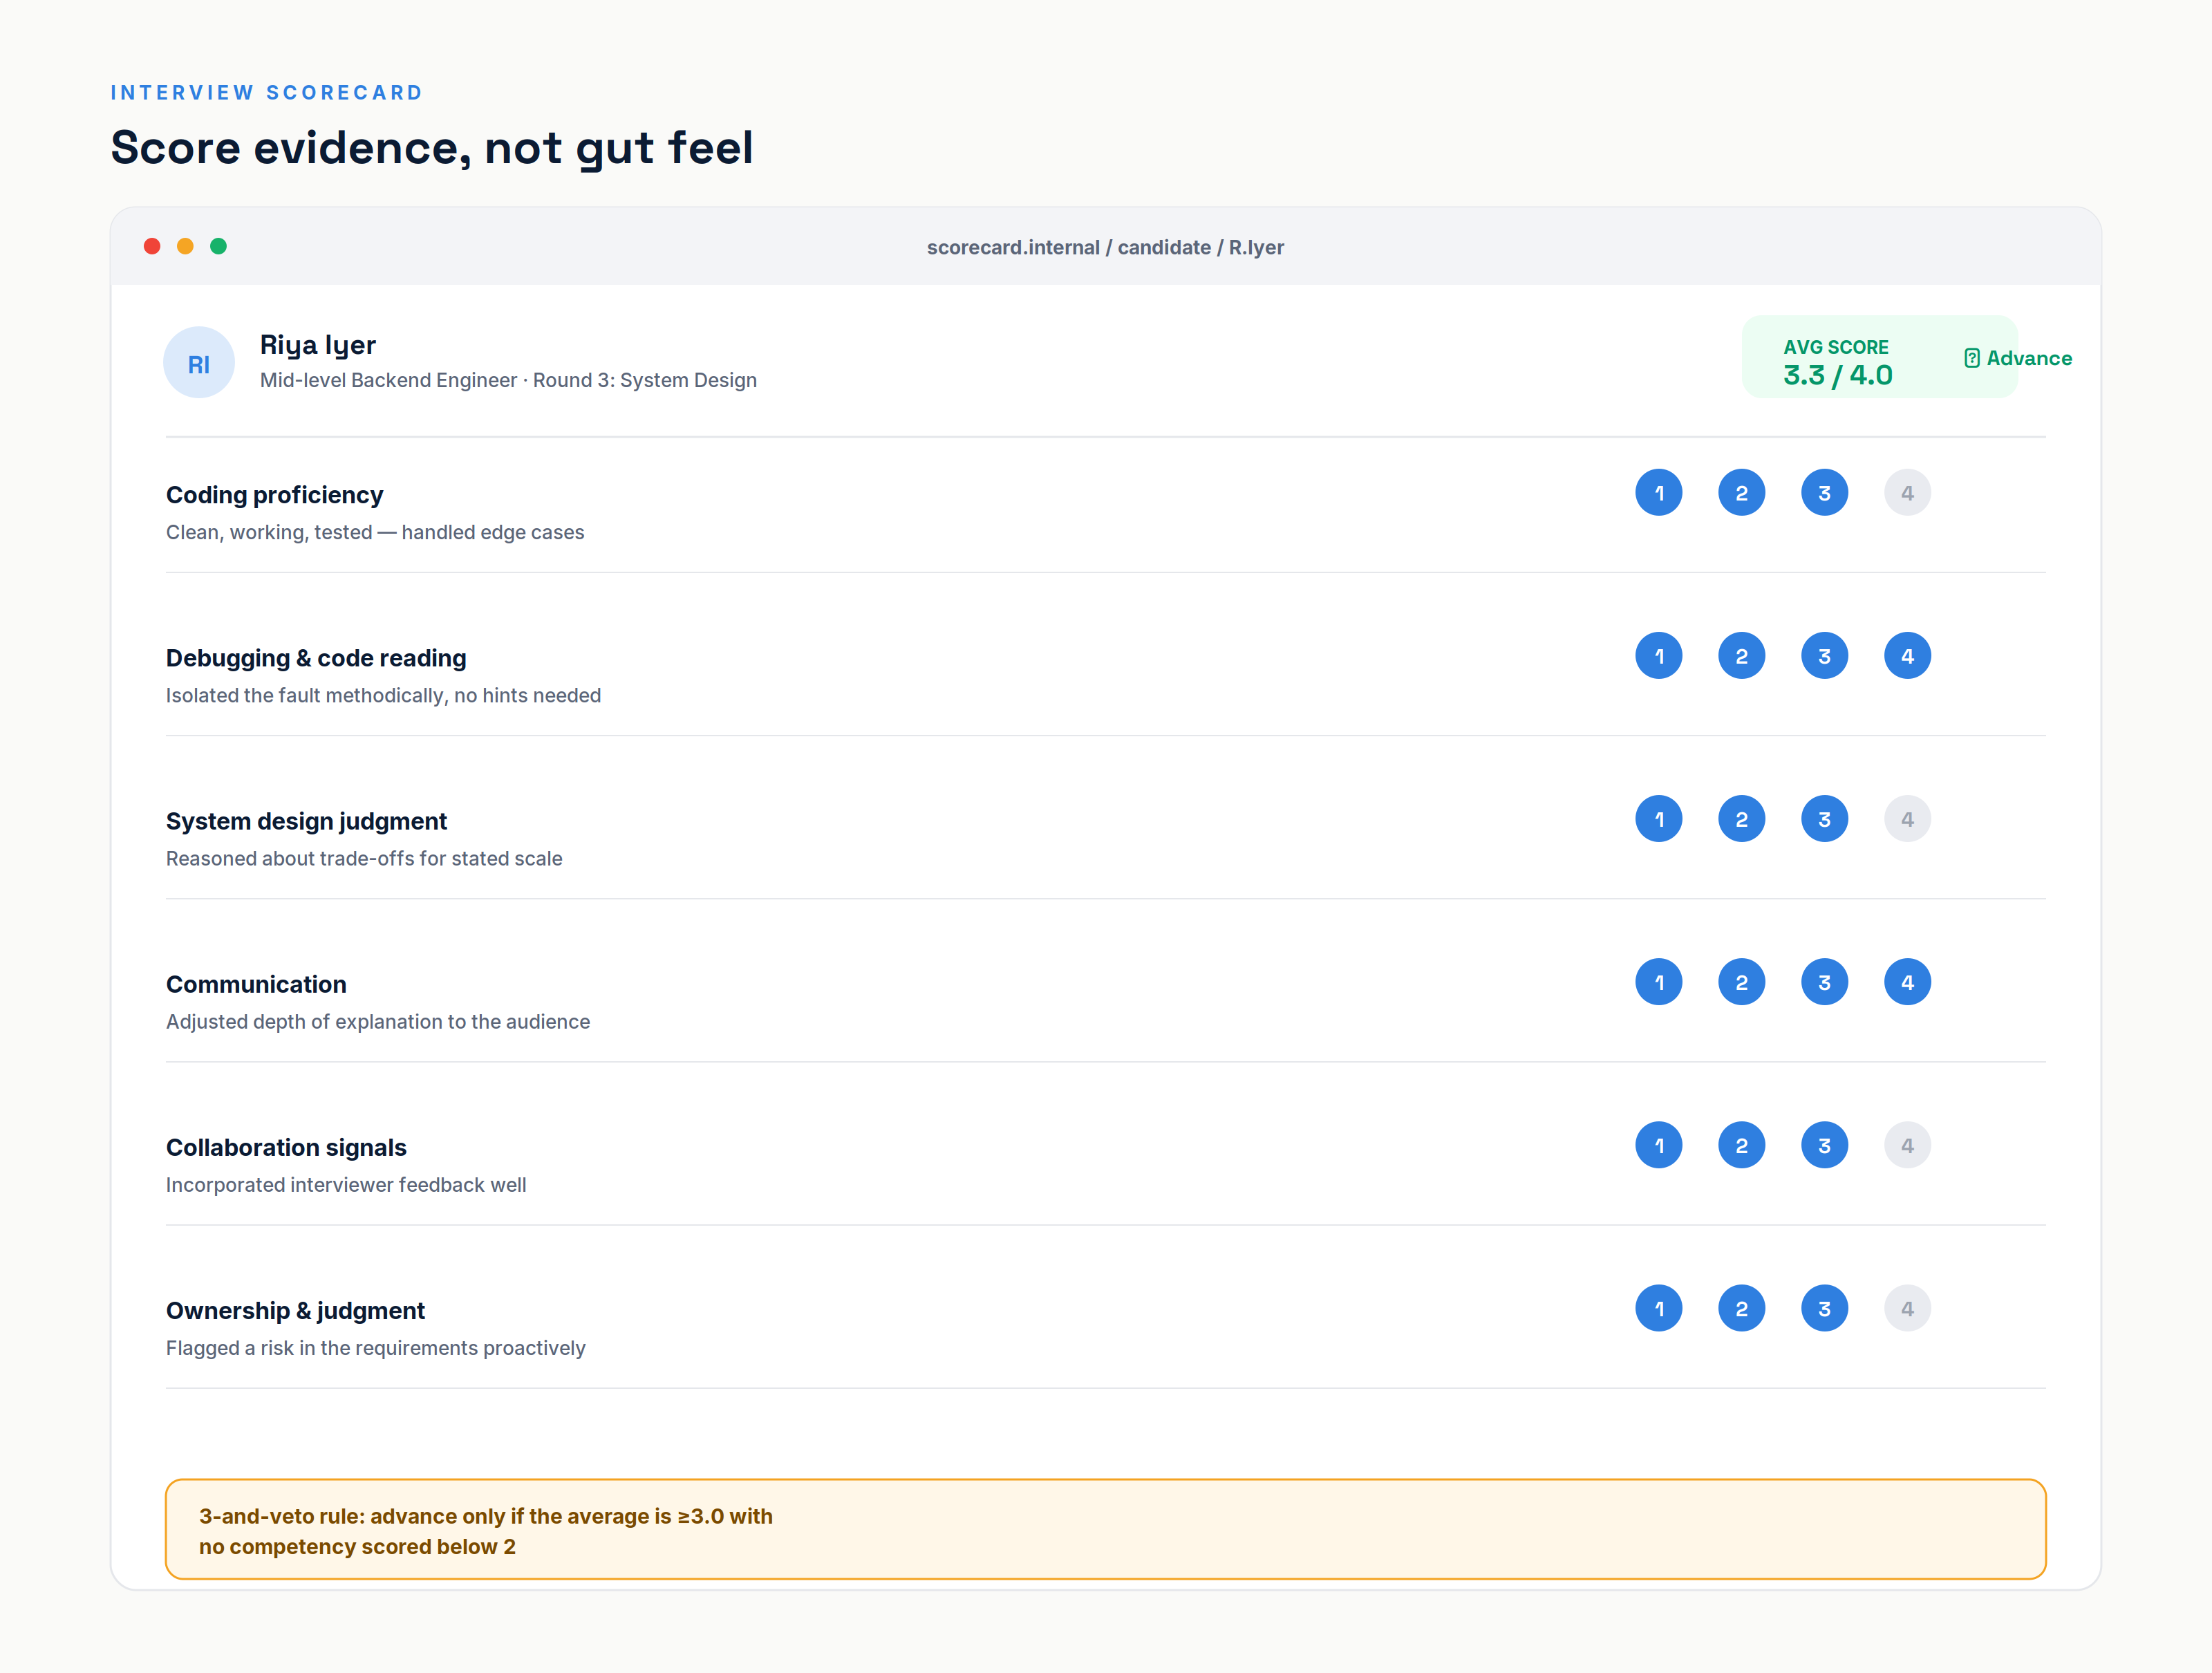Set Collaboration signals score to 1
This screenshot has width=2212, height=1673.
pos(1658,1145)
